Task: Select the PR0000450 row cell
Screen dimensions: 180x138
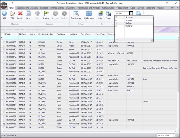Action: [11, 50]
